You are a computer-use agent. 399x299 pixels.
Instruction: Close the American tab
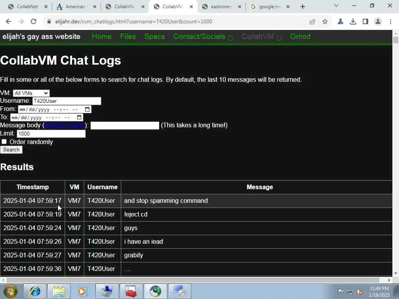[x=95, y=7]
